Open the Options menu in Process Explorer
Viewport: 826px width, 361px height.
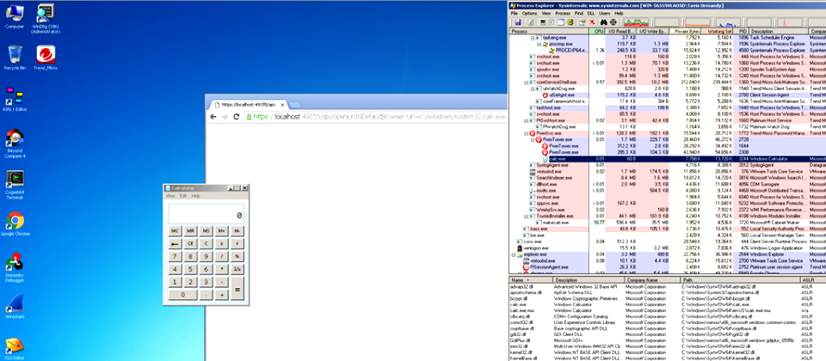pos(529,13)
